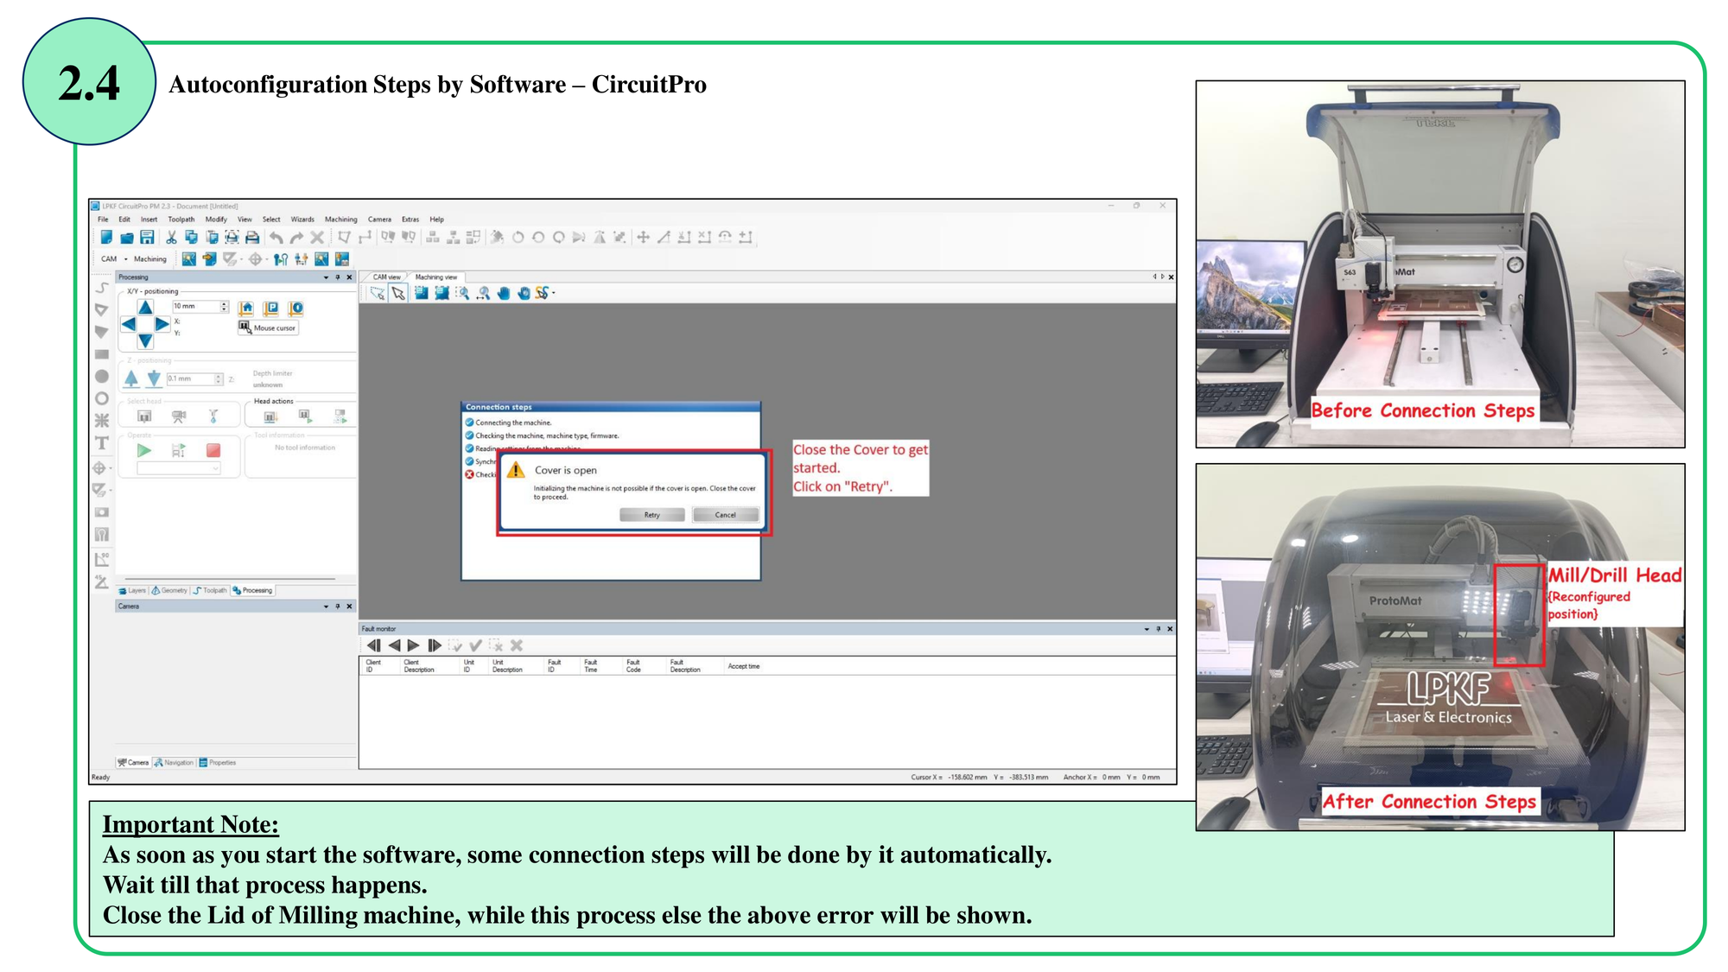This screenshot has height=972, width=1728.
Task: Click the Zero position icon
Action: tap(296, 308)
